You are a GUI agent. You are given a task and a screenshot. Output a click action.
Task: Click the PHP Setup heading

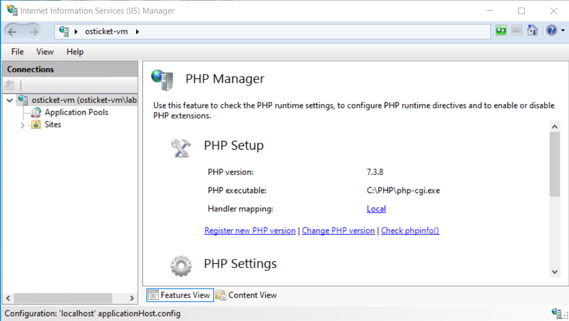point(233,145)
